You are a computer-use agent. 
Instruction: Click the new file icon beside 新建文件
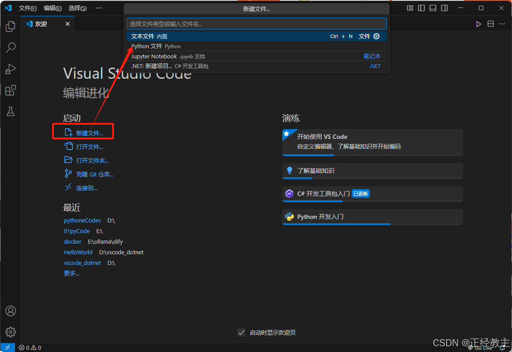tap(68, 132)
